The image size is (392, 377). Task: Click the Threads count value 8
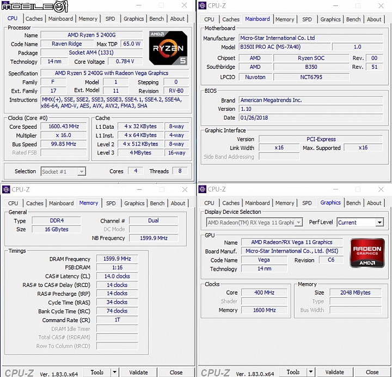(180, 171)
